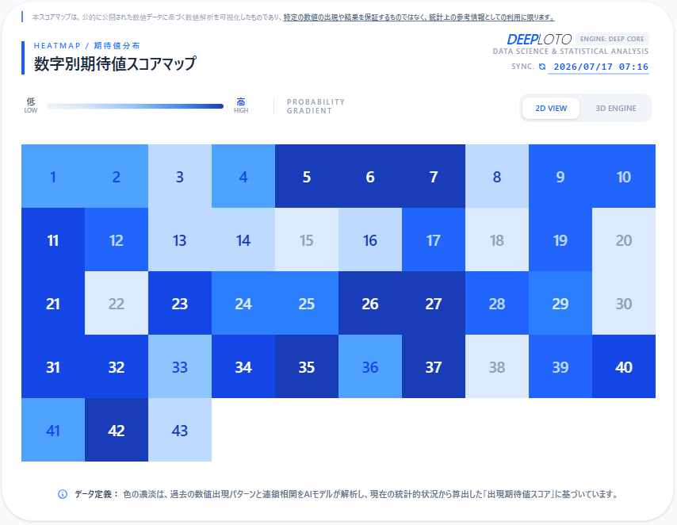
Task: Select heatmap cell 17
Action: pyautogui.click(x=434, y=240)
